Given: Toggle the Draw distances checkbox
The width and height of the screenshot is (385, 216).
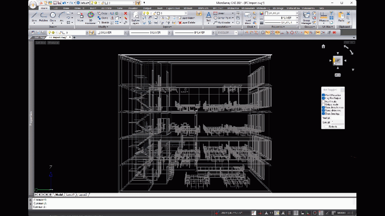Looking at the screenshot, I should [323, 110].
